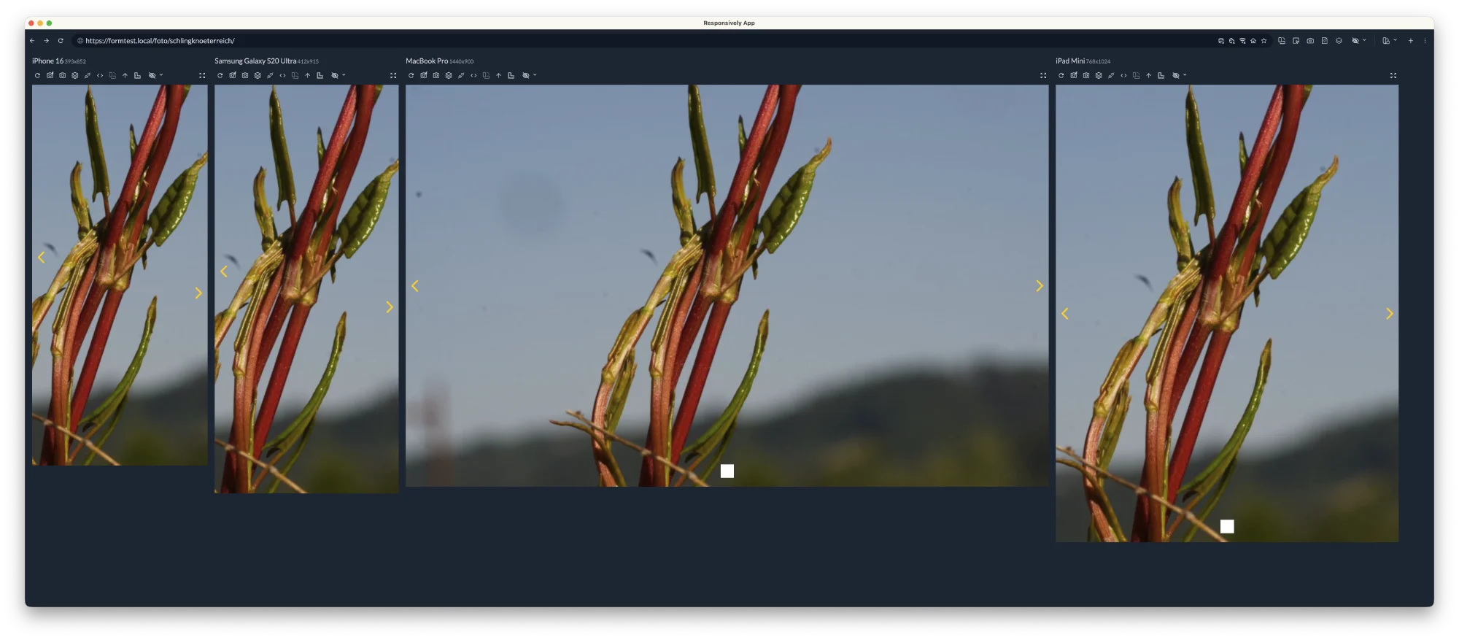Toggle colorblindness eye icon on MacBook Pro view
Screen dimensions: 1459x640
pyautogui.click(x=525, y=75)
